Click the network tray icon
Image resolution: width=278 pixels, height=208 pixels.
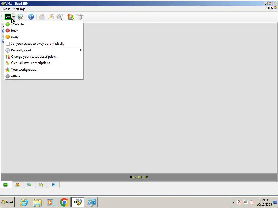point(245,202)
